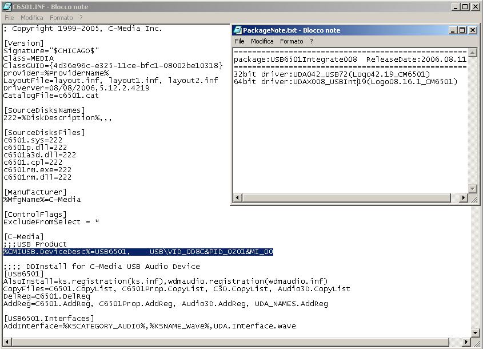Minimize the PackageNote.txt window

point(453,30)
